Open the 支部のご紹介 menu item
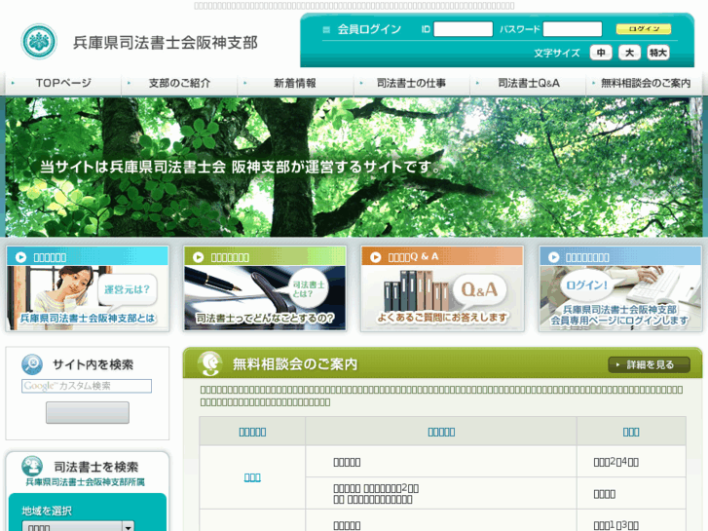Image resolution: width=708 pixels, height=531 pixels. point(179,83)
